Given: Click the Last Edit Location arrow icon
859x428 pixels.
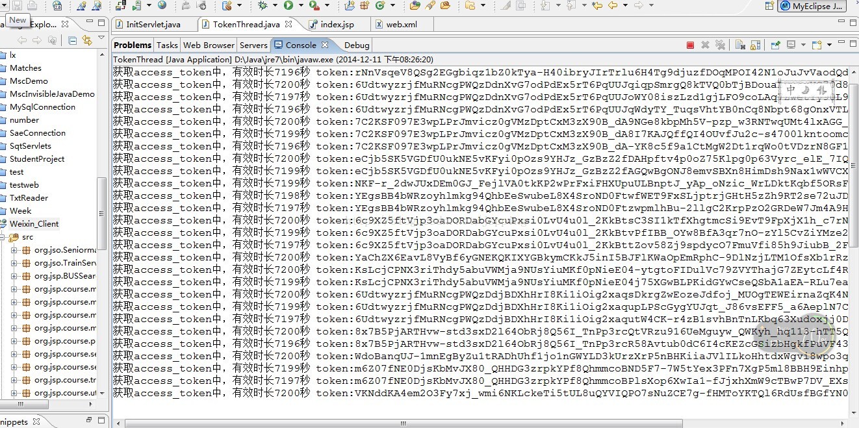Looking at the screenshot, I should tap(597, 5).
